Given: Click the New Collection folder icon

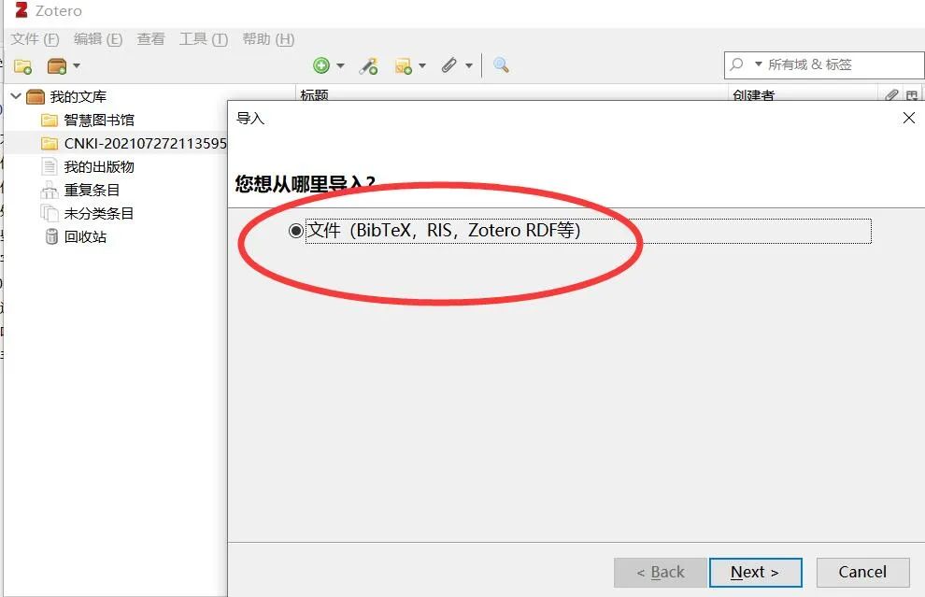Looking at the screenshot, I should (23, 66).
